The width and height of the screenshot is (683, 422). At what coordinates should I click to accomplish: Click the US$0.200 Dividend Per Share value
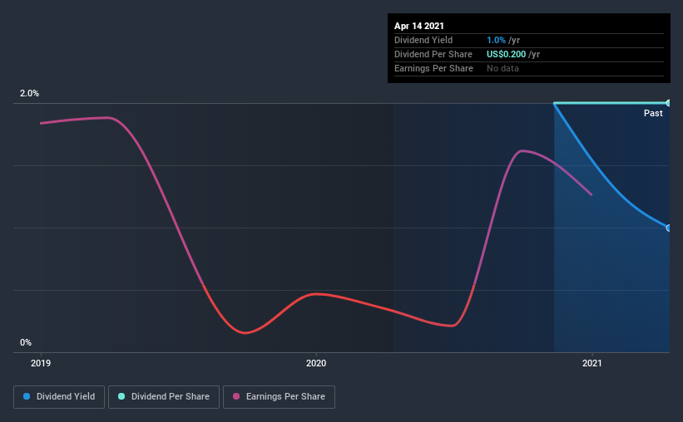click(x=506, y=54)
